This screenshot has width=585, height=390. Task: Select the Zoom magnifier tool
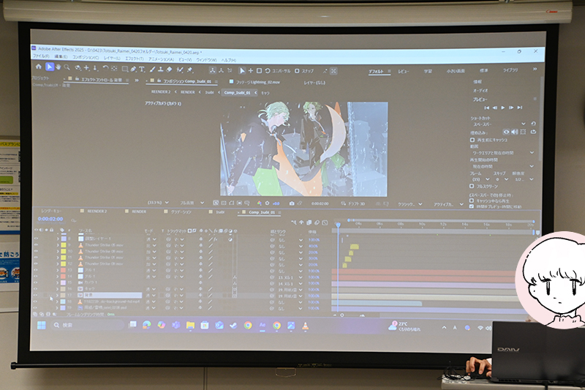[x=67, y=67]
